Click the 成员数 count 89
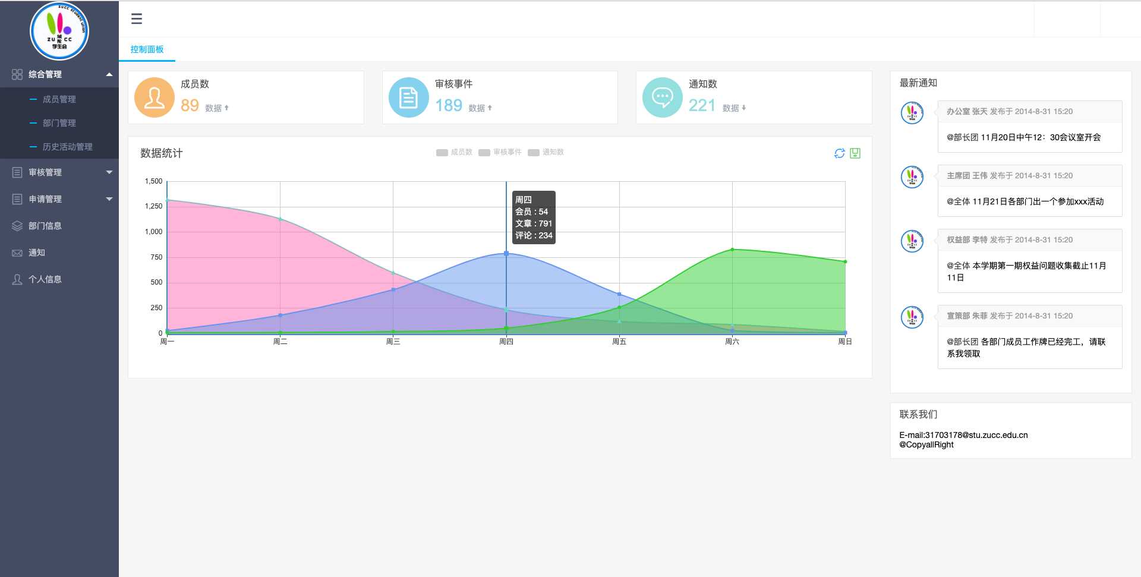 190,106
